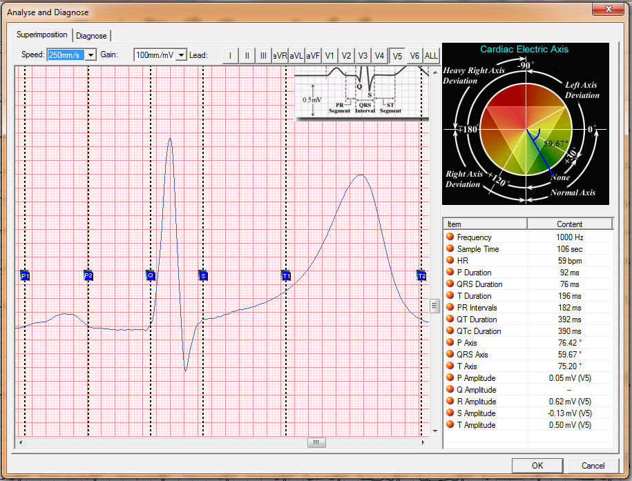Click the orange icon beside Q Amplitude

pyautogui.click(x=450, y=389)
